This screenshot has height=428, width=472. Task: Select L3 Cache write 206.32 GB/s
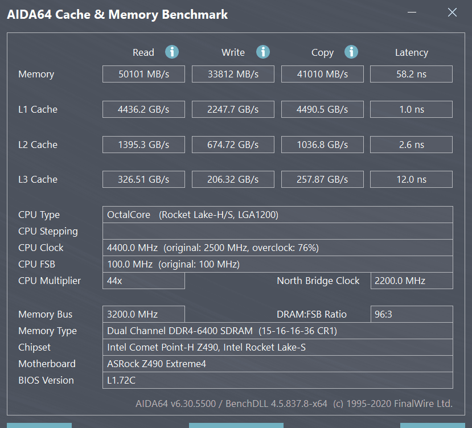point(233,179)
